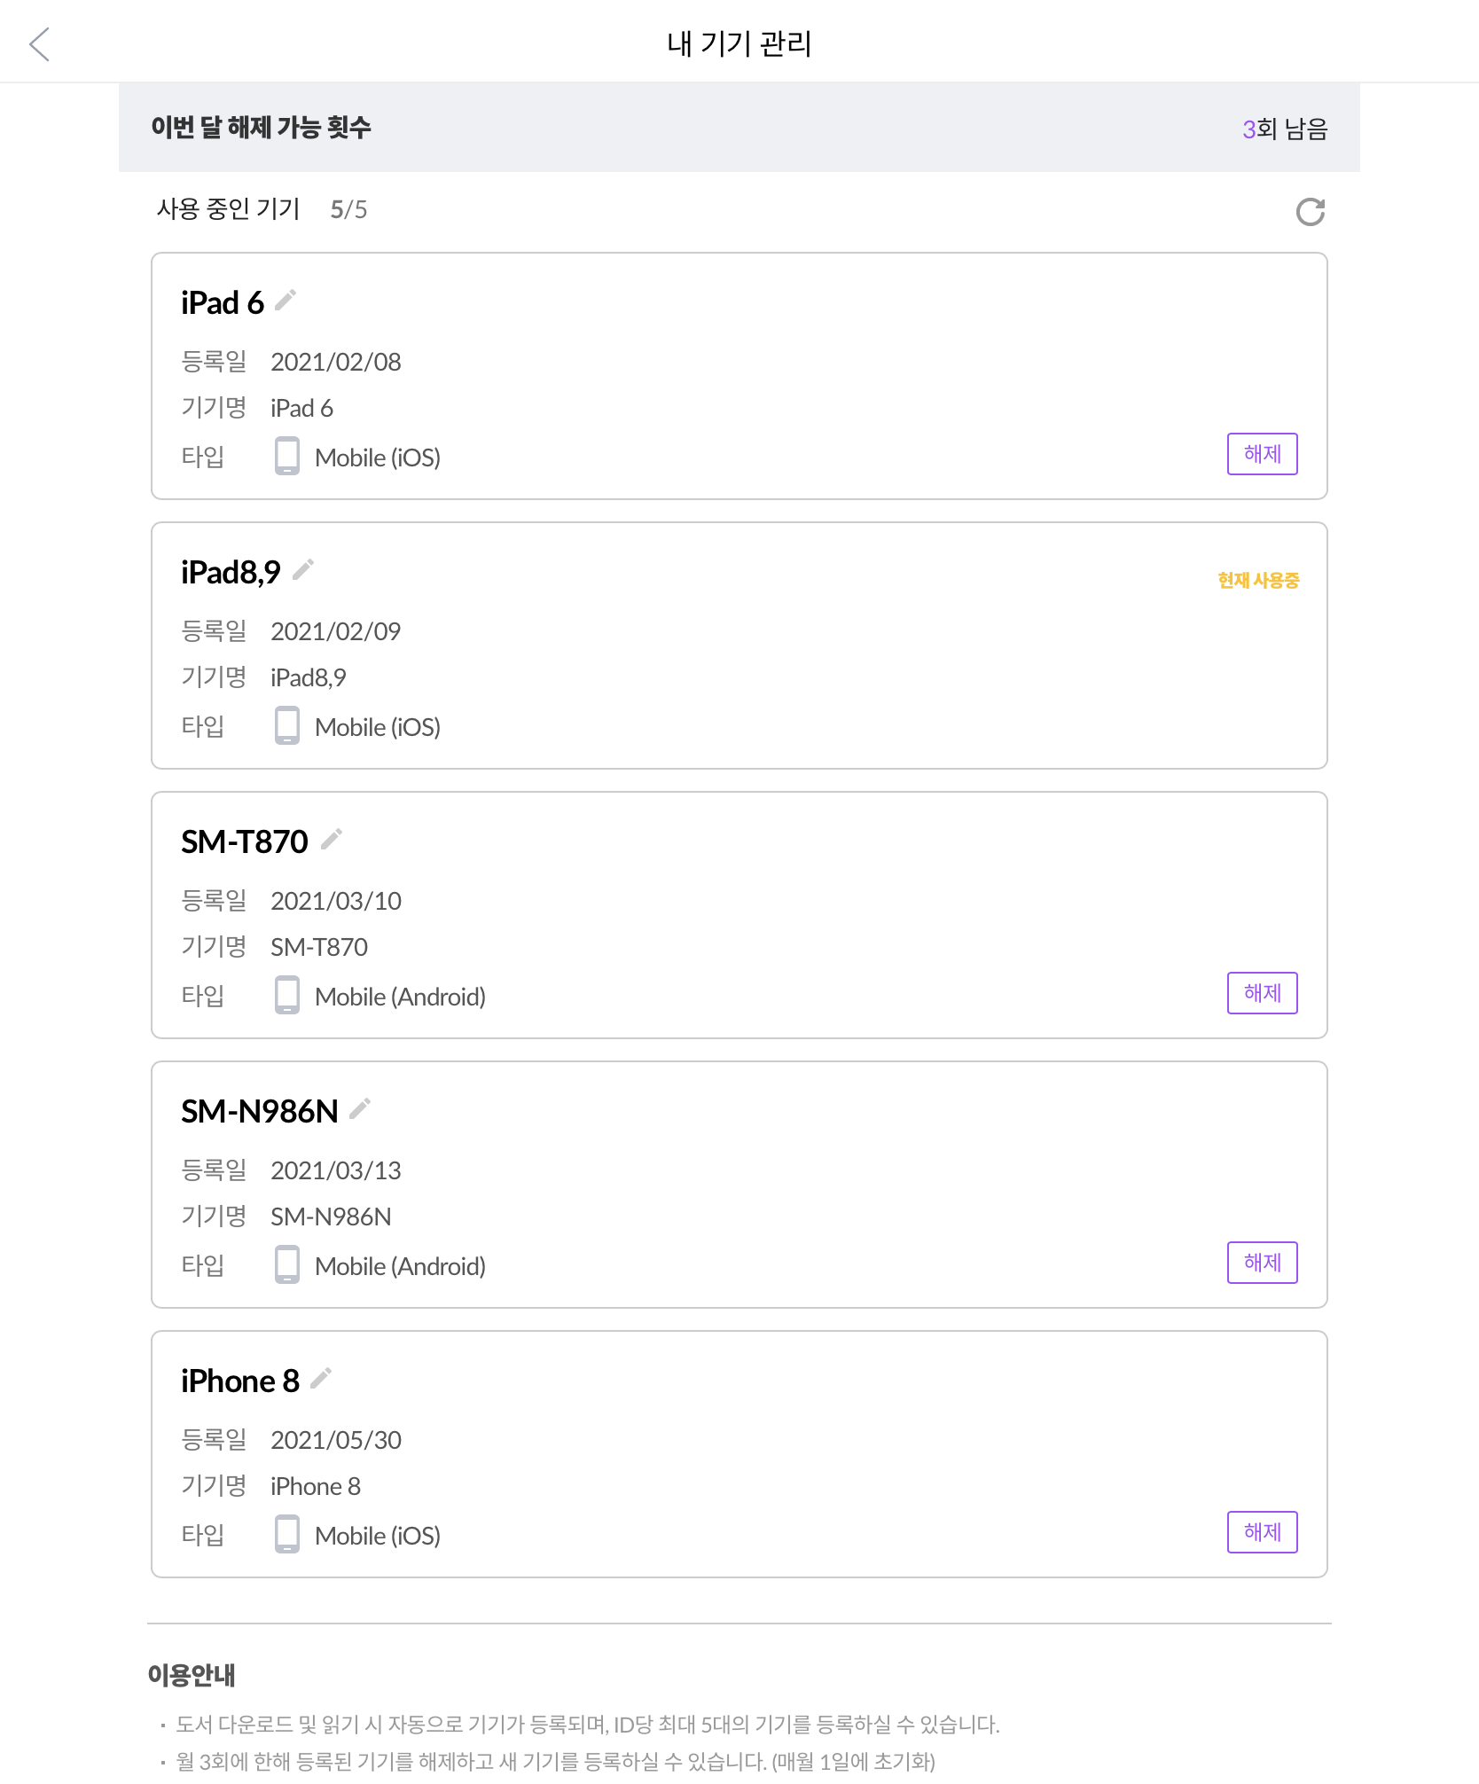
Task: Release the SM-N986N device with 해제
Action: tap(1262, 1263)
